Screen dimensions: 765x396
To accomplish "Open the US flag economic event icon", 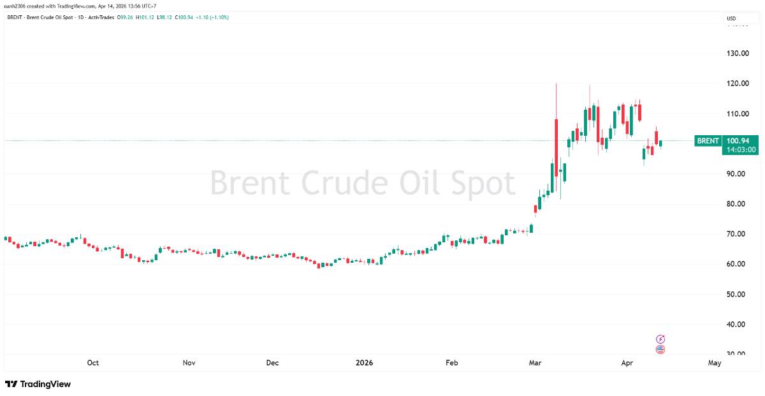I will click(x=660, y=349).
